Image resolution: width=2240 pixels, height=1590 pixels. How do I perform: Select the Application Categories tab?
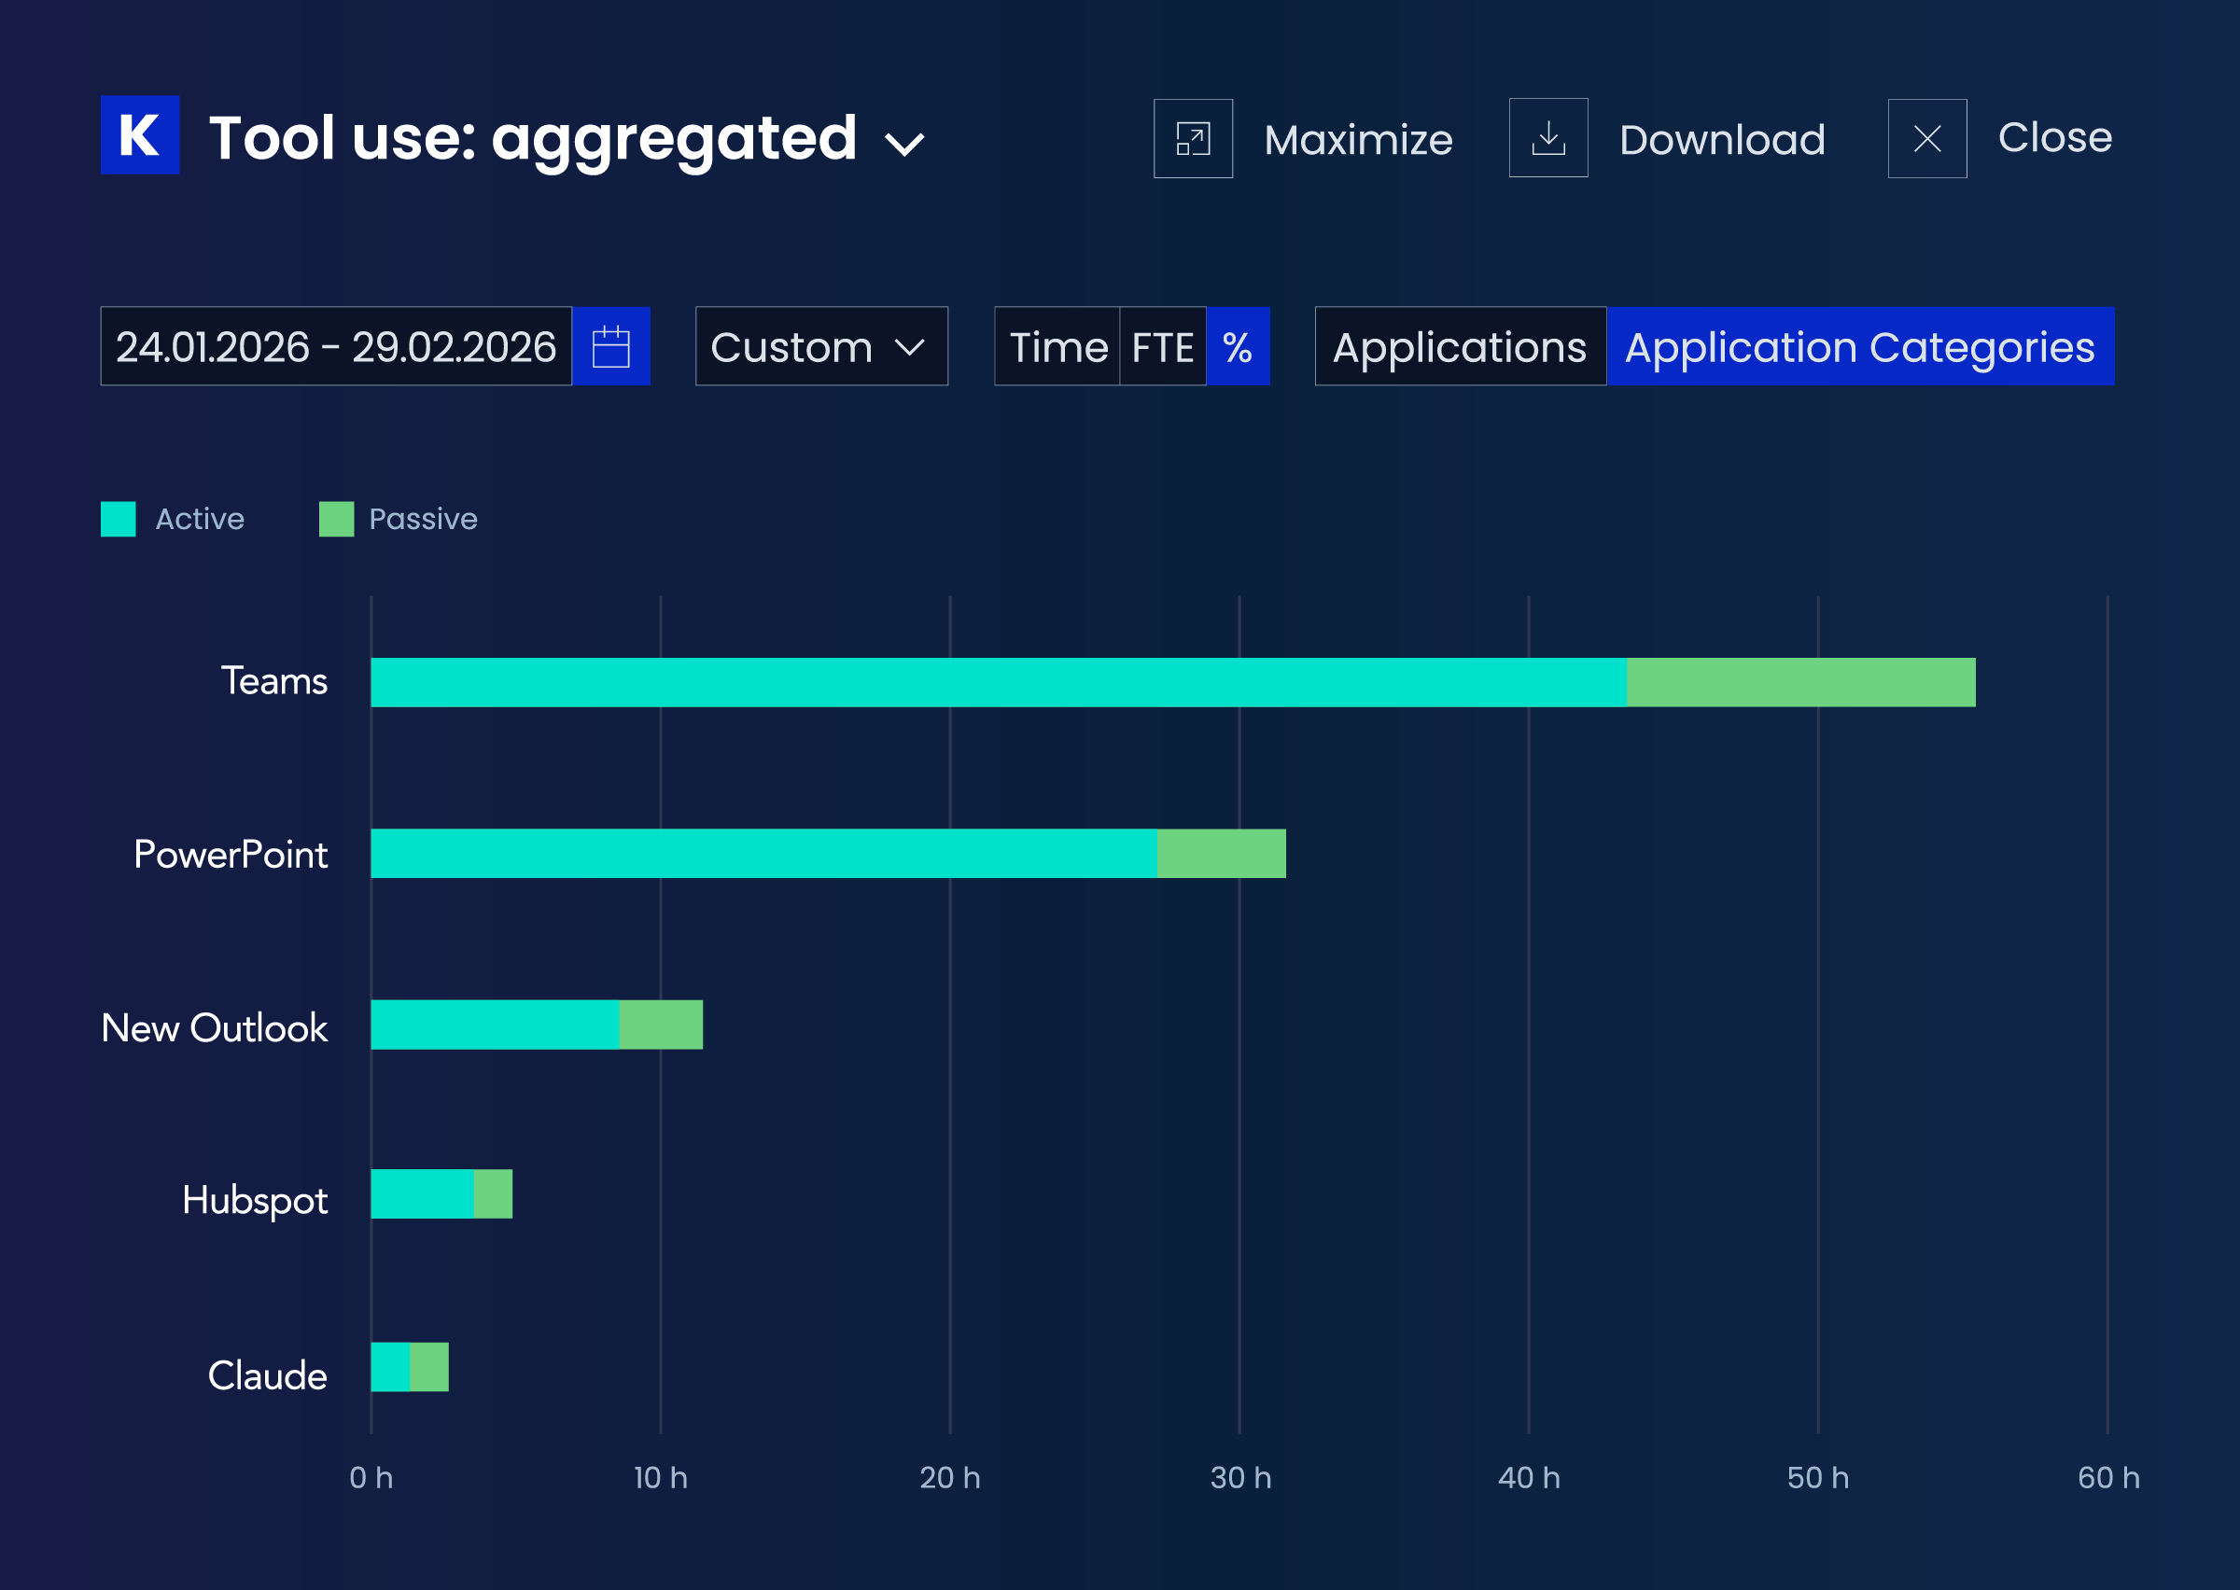coord(1860,346)
